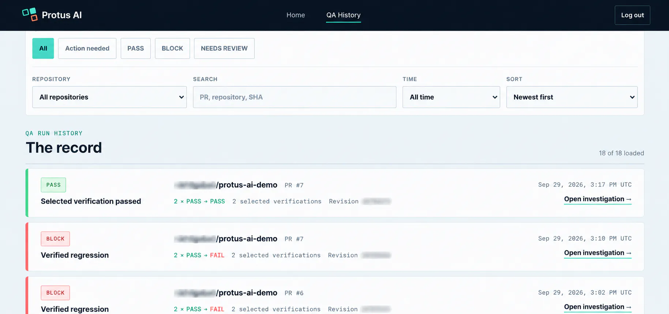
Task: Click '2 × PASS → FAIL' on the 3:10 PM run
Action: click(x=199, y=255)
